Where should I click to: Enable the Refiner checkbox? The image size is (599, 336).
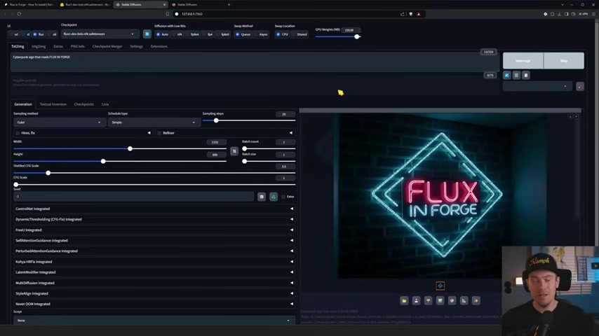pyautogui.click(x=159, y=133)
